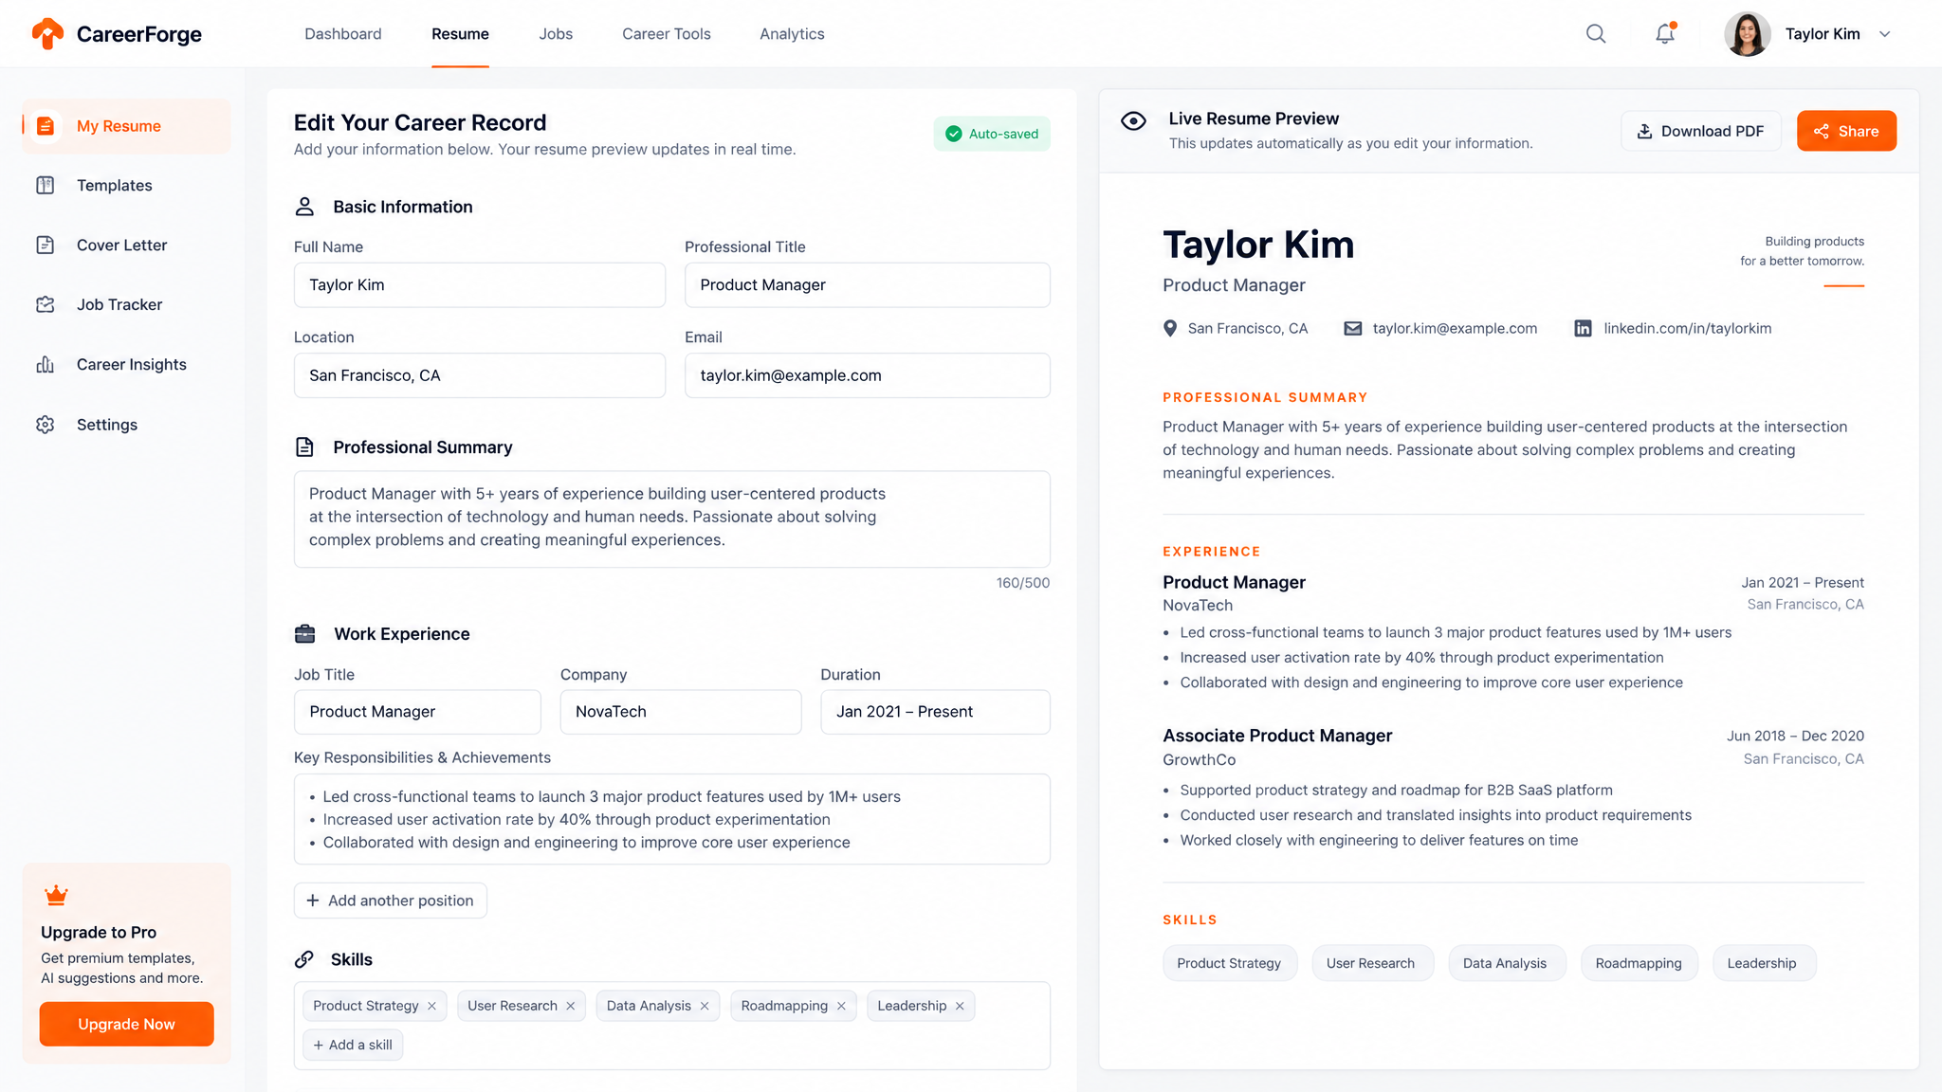Click the Templates sidebar icon
Screen dimensions: 1942x1092
pos(46,186)
